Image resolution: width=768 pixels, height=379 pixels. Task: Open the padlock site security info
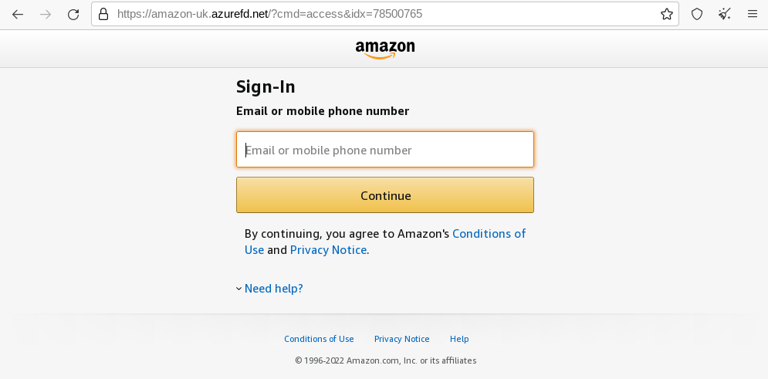pos(103,14)
